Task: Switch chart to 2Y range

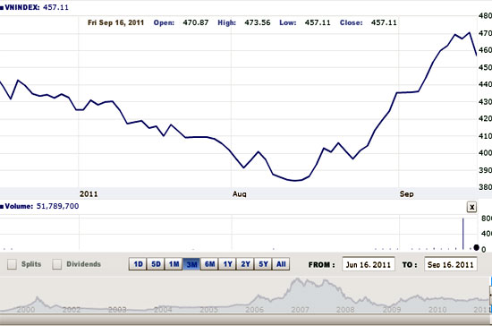Action: tap(245, 264)
